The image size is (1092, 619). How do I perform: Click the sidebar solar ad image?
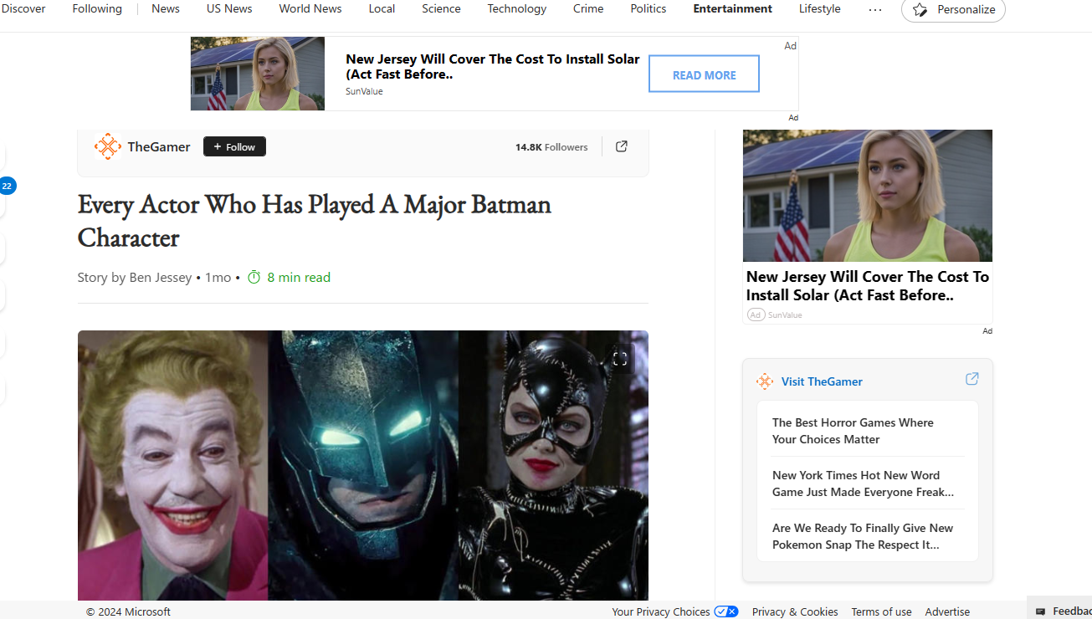tap(868, 196)
